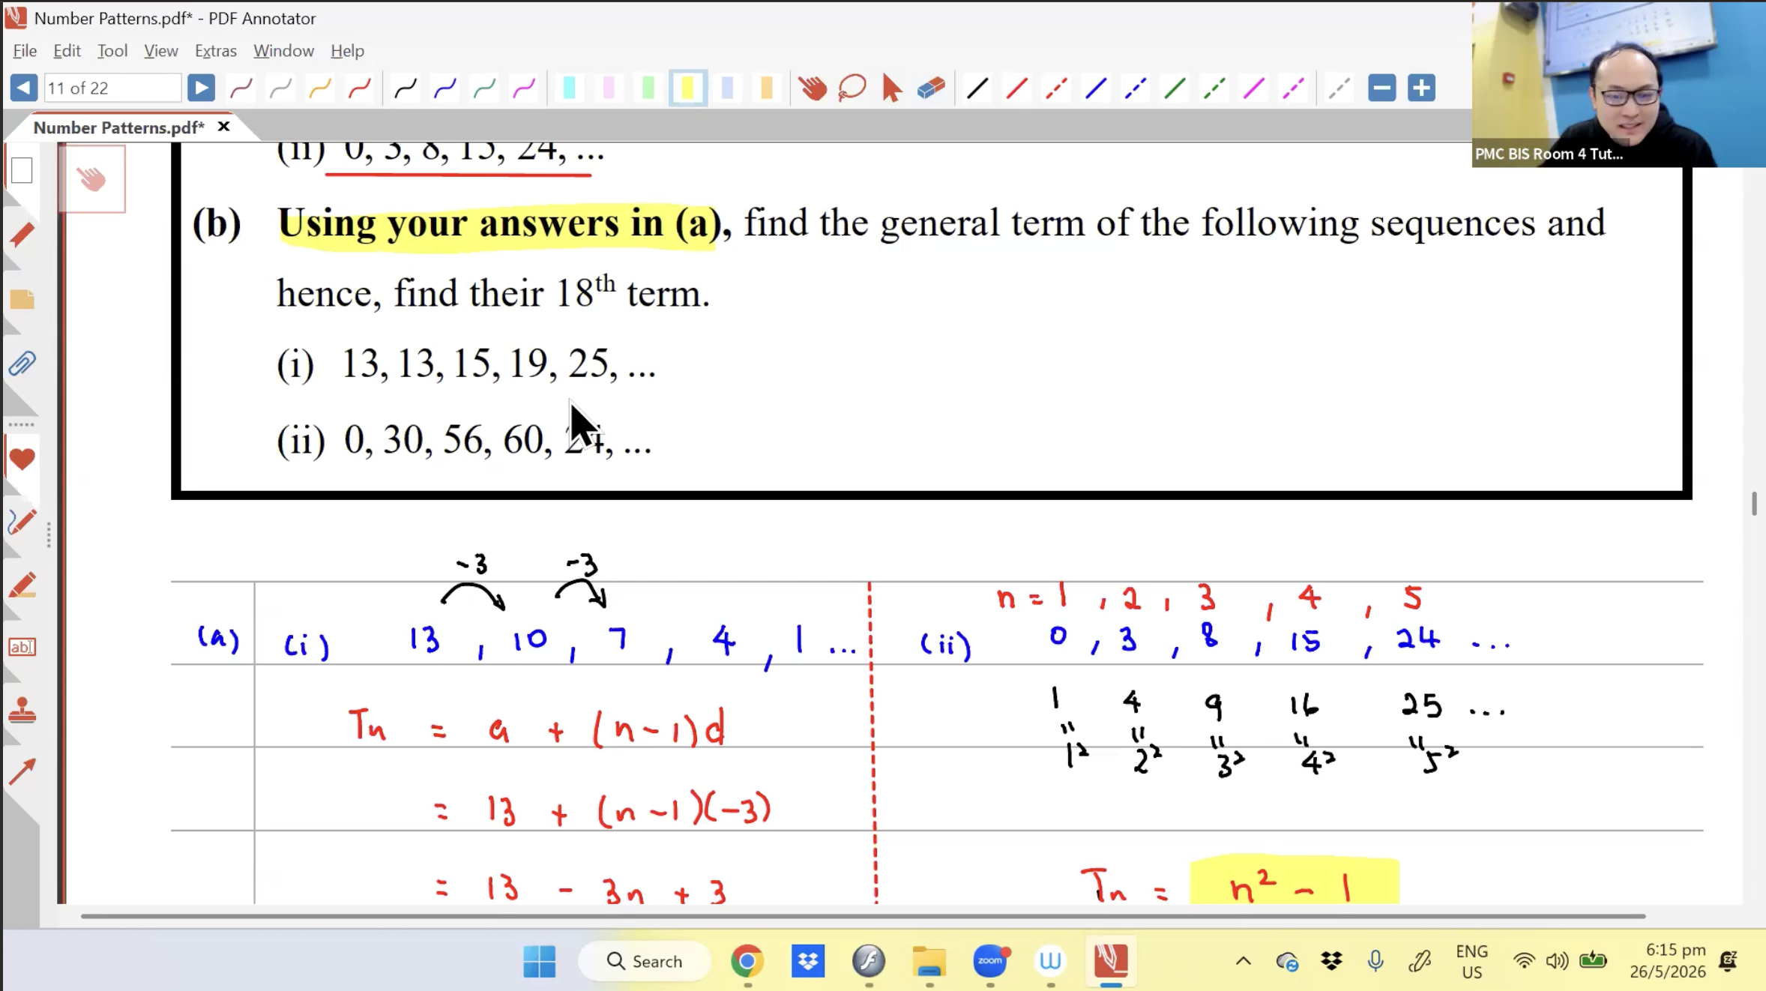Screen dimensions: 1766x991
Task: Select the red marker tool in left panel
Action: pos(22,585)
